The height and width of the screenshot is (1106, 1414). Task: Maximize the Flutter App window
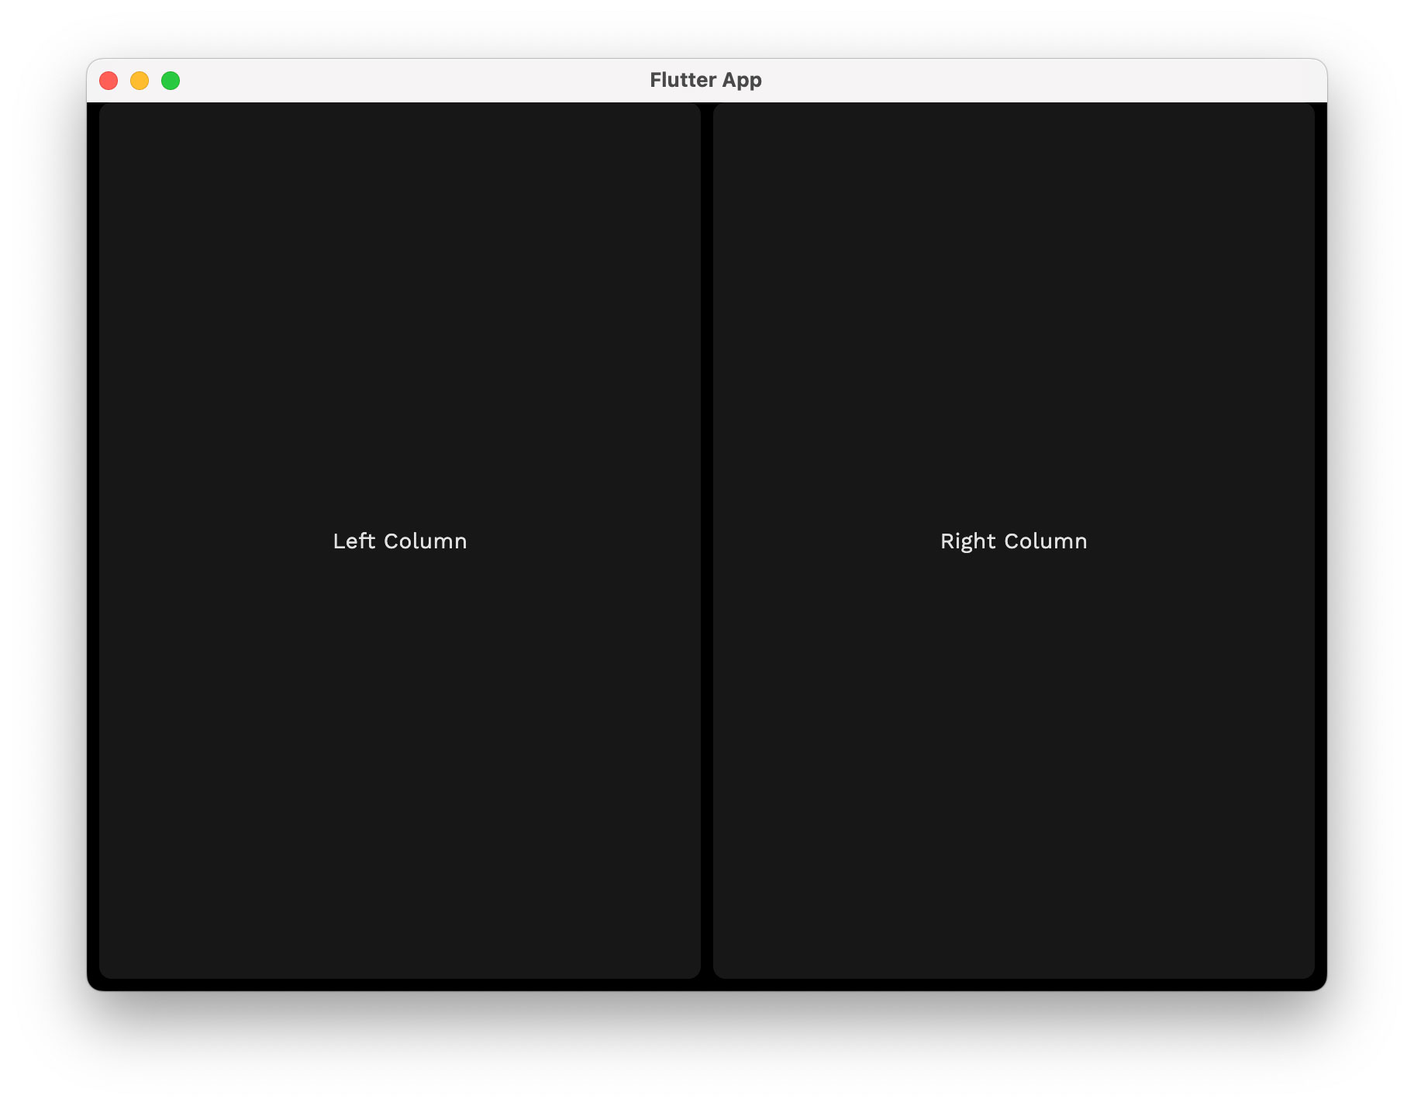pyautogui.click(x=171, y=81)
